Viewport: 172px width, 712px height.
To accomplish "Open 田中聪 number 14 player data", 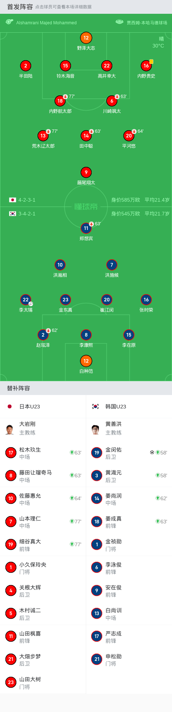I will (x=86, y=136).
